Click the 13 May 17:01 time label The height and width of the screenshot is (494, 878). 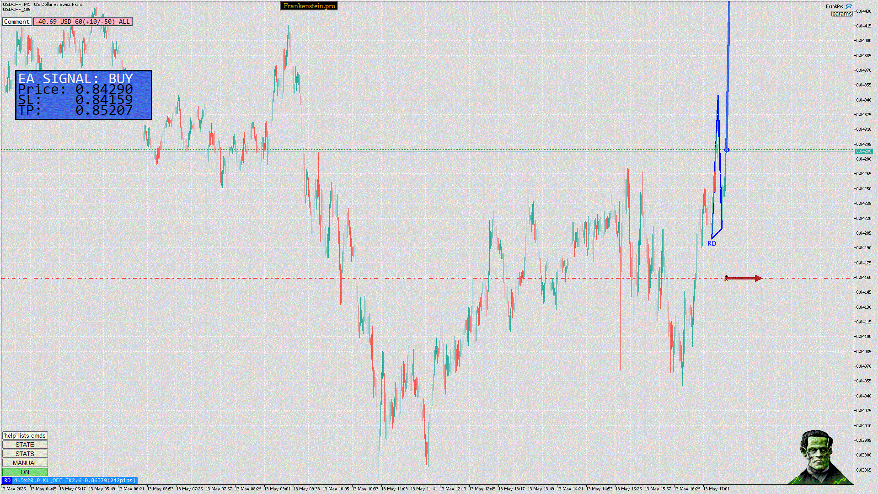(717, 489)
